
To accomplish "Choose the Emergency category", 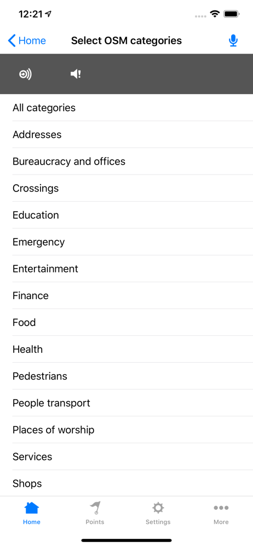I will (x=127, y=242).
